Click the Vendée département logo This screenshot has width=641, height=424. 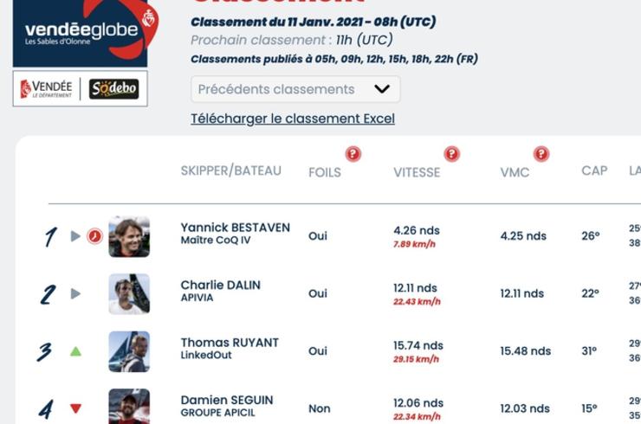[46, 88]
